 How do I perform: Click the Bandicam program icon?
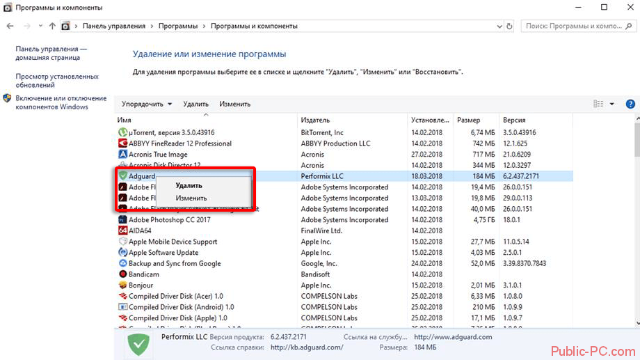[x=123, y=274]
